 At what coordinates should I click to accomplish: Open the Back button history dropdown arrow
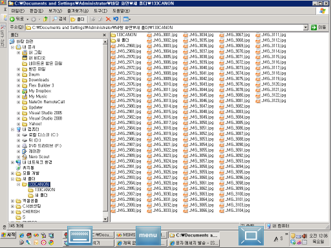click(28, 19)
